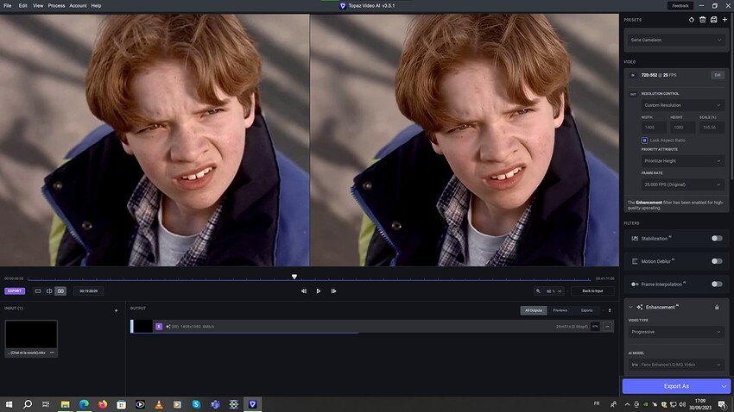The height and width of the screenshot is (412, 734).
Task: Select single view layout icon
Action: pos(38,291)
